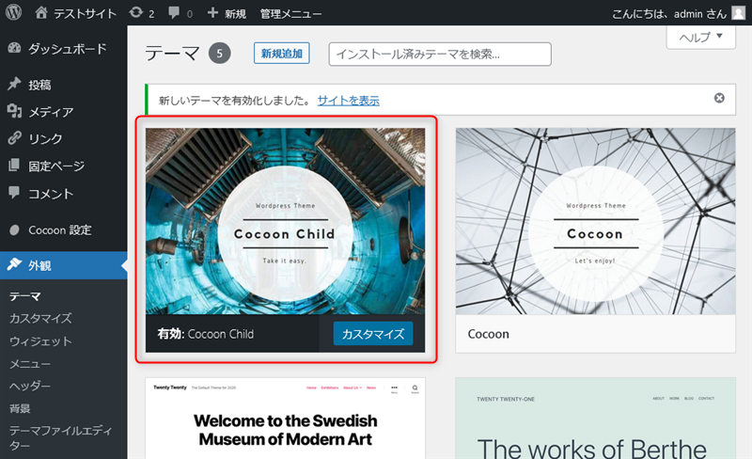Open ヘッダー submenu item
The height and width of the screenshot is (459, 752).
(x=30, y=386)
